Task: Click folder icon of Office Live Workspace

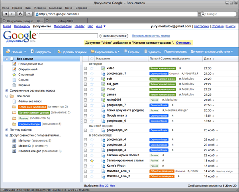Action: [x=14, y=107]
